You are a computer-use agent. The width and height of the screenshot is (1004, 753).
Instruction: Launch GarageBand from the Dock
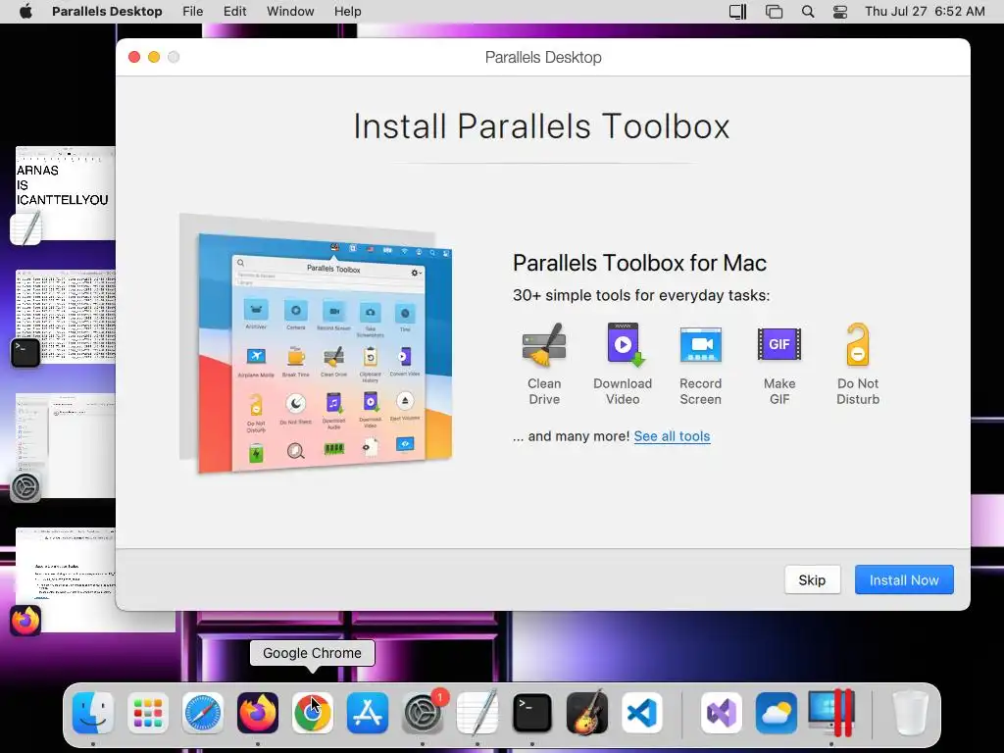click(587, 713)
